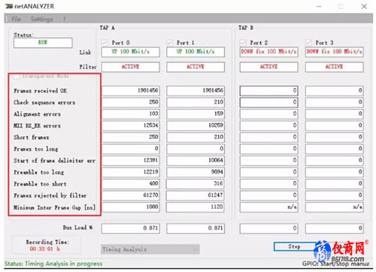Select Port 1 MII RX_ER errors field

click(x=196, y=125)
